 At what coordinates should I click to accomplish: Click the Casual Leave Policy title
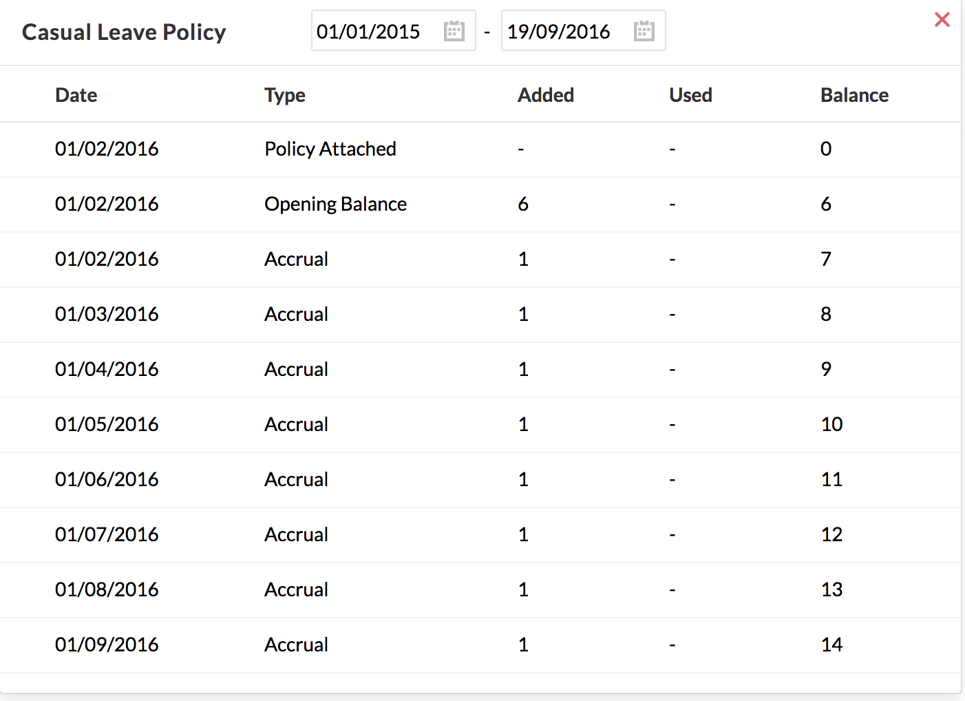pos(124,32)
